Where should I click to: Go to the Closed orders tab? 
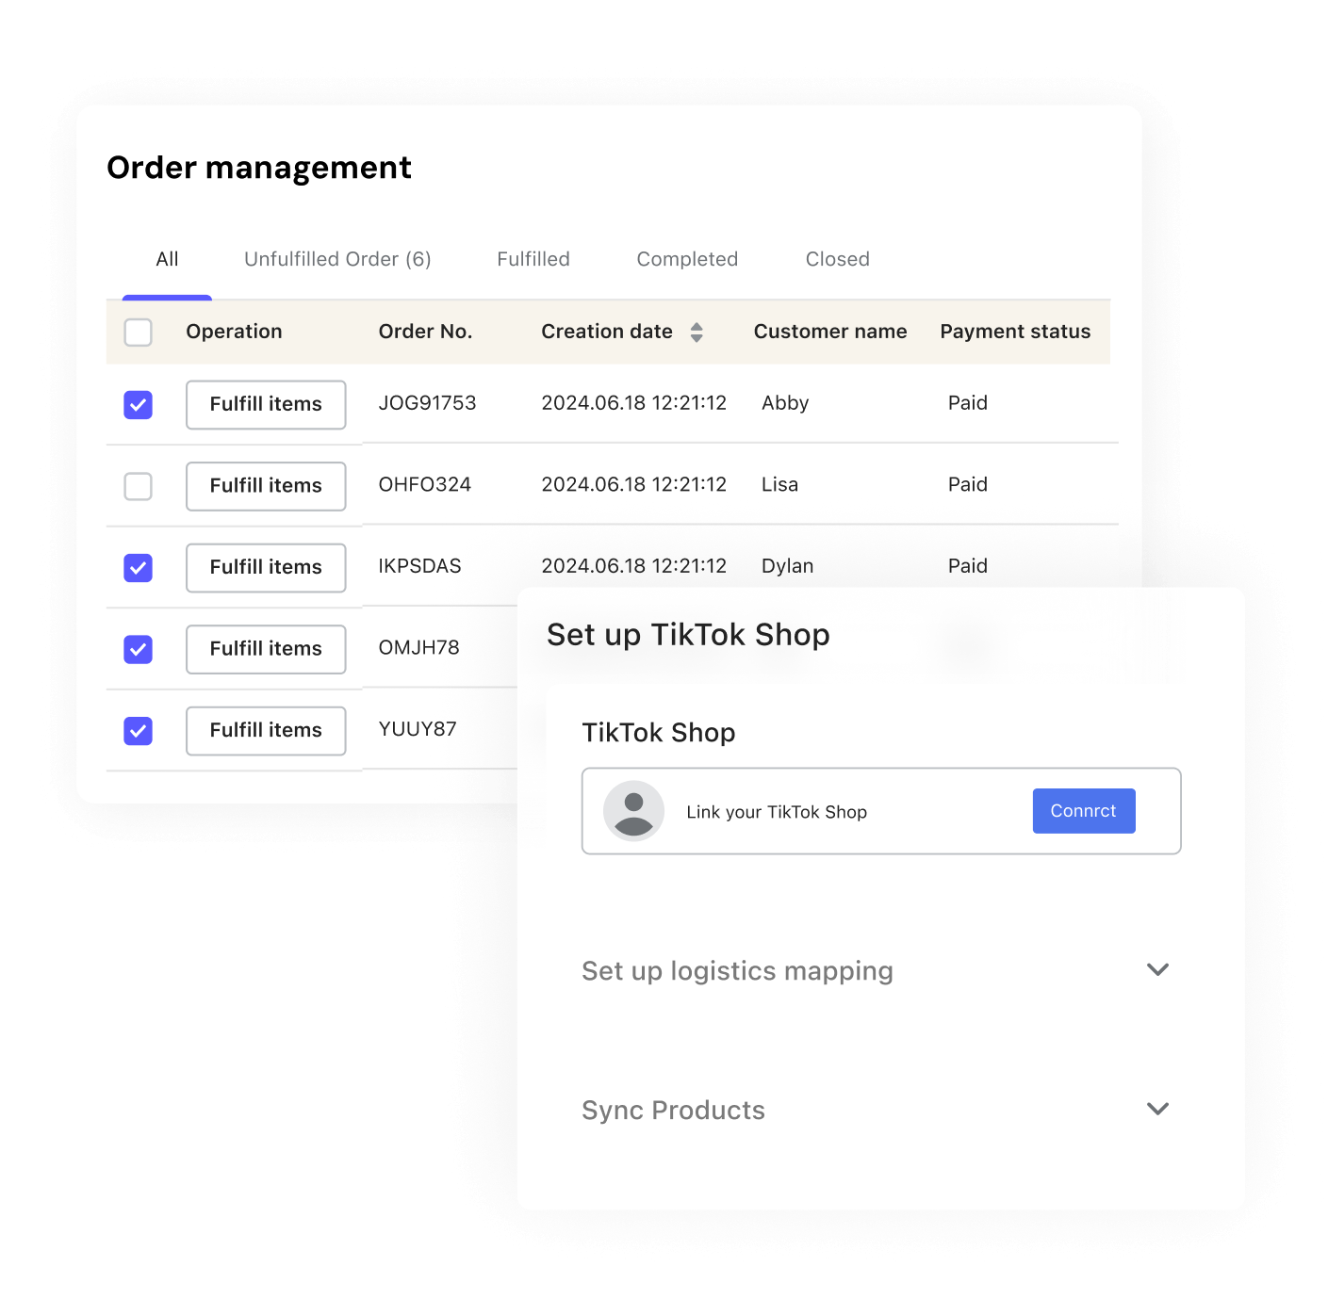coord(837,259)
